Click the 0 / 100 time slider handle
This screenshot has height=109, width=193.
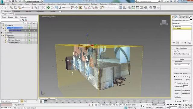pos(48,99)
